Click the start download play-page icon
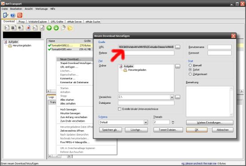This screenshot has height=166, width=246. [x=7, y=28]
